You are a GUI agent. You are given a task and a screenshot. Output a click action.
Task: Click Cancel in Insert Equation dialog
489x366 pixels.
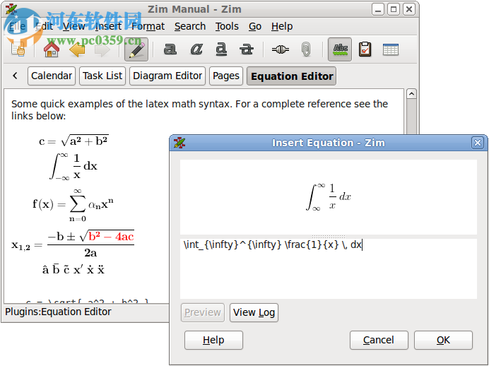[379, 340]
